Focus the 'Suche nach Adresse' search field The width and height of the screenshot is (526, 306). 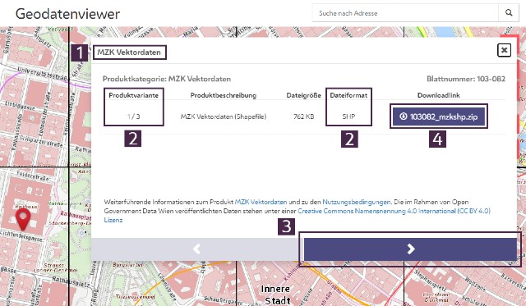tap(405, 13)
